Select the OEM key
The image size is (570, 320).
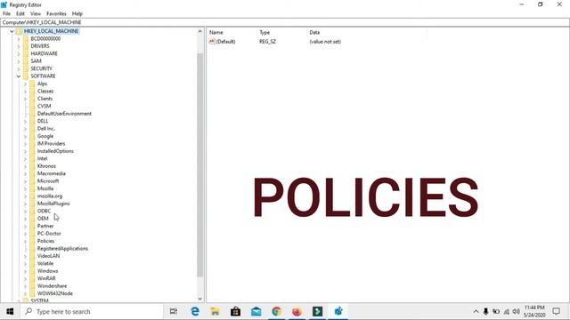point(43,219)
